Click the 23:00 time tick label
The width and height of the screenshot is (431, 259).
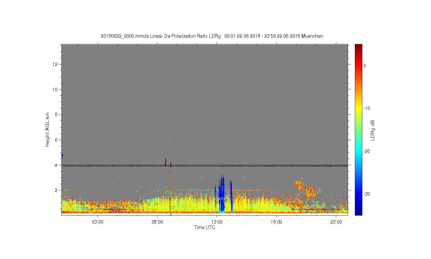336,222
